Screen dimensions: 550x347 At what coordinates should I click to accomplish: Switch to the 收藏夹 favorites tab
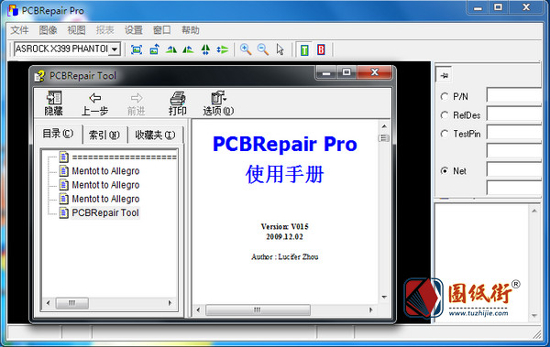click(155, 135)
